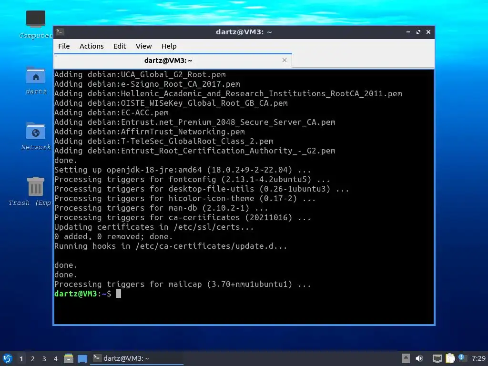Screen dimensions: 488x366
Task: Switch to virtual desktop 4
Action: [56, 359]
